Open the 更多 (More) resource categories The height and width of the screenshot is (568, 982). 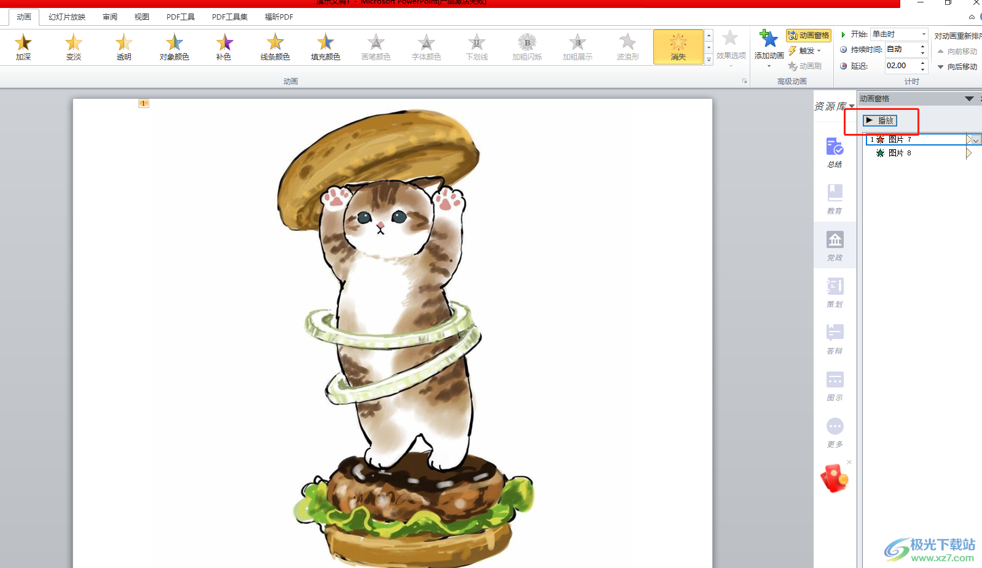point(835,433)
